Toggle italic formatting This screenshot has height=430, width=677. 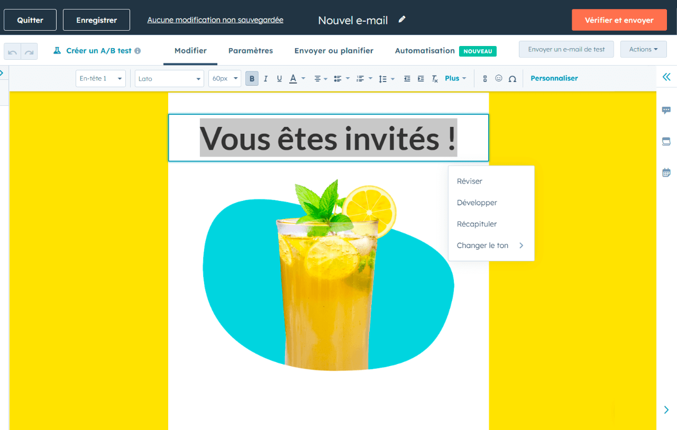pos(266,79)
